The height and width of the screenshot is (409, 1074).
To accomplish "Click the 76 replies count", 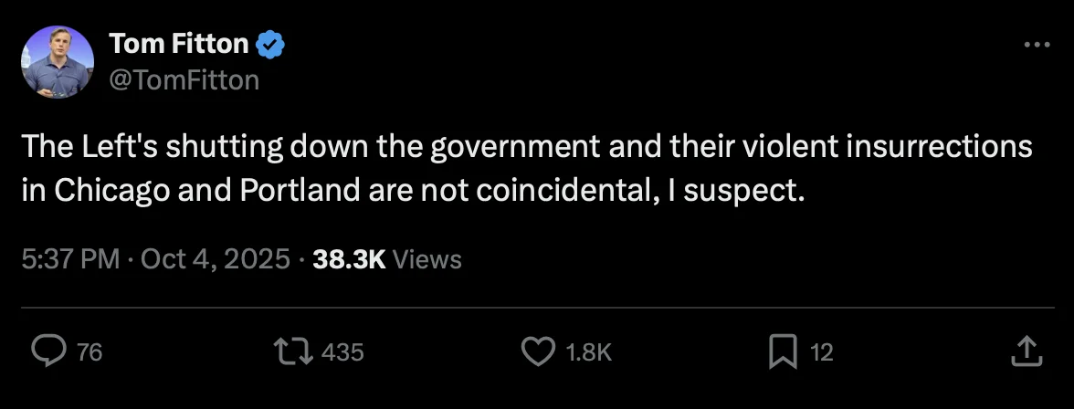I will (89, 352).
